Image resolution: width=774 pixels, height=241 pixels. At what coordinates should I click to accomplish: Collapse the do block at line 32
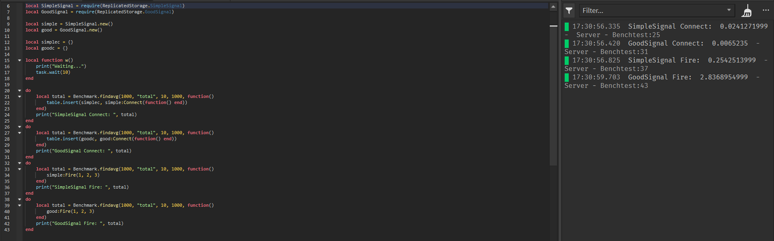(x=19, y=163)
